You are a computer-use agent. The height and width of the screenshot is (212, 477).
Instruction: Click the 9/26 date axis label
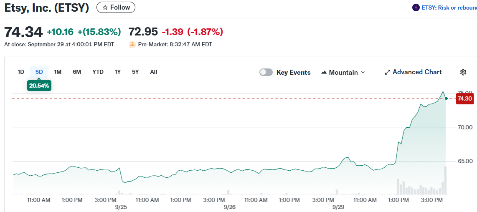[x=230, y=207]
